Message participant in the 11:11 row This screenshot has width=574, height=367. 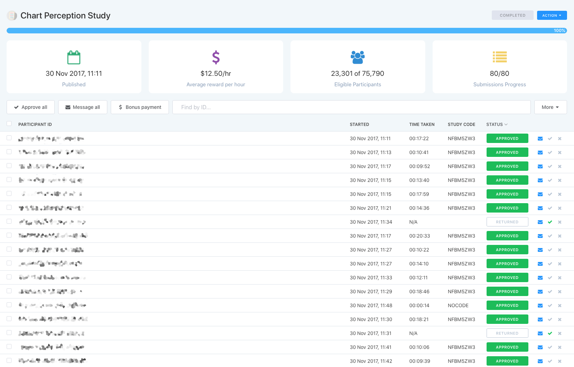[x=540, y=138]
